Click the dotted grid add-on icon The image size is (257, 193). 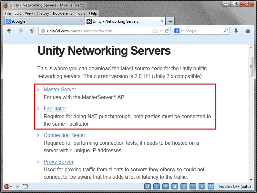[25, 187]
